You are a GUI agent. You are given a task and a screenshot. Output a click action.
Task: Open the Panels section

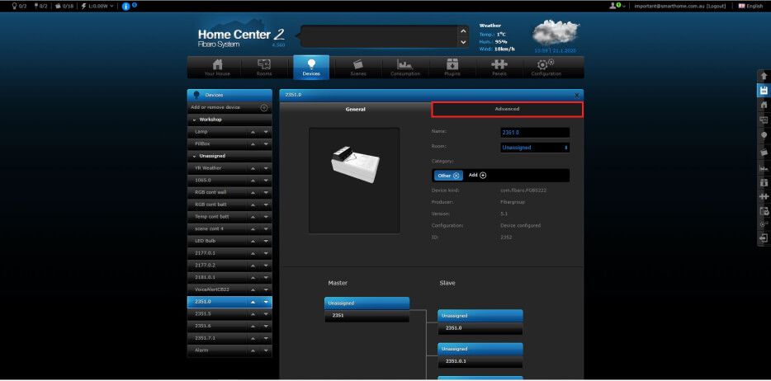coord(499,68)
